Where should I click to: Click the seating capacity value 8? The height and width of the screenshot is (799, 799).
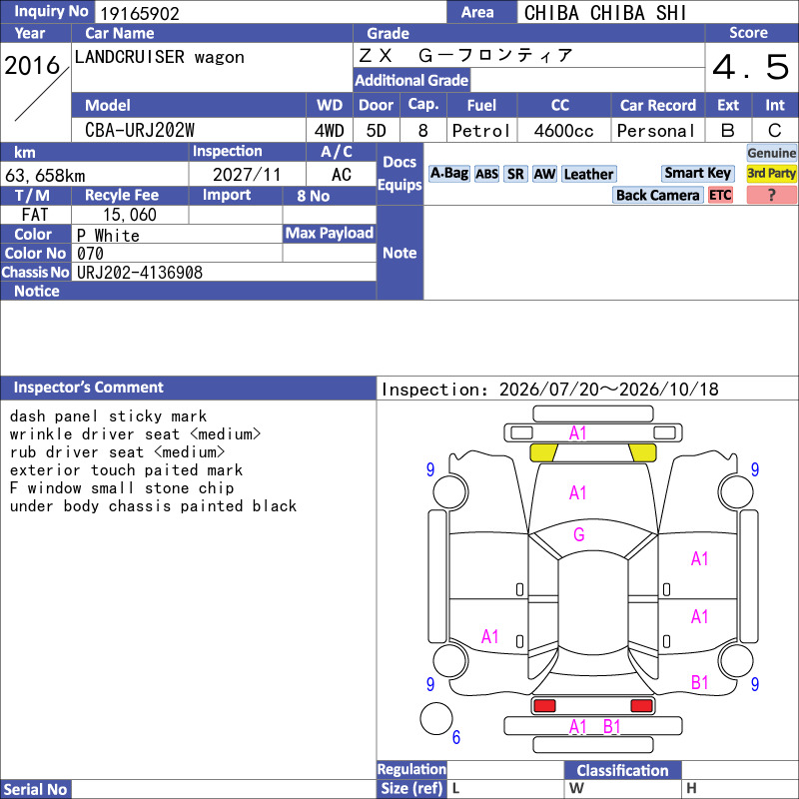(422, 131)
